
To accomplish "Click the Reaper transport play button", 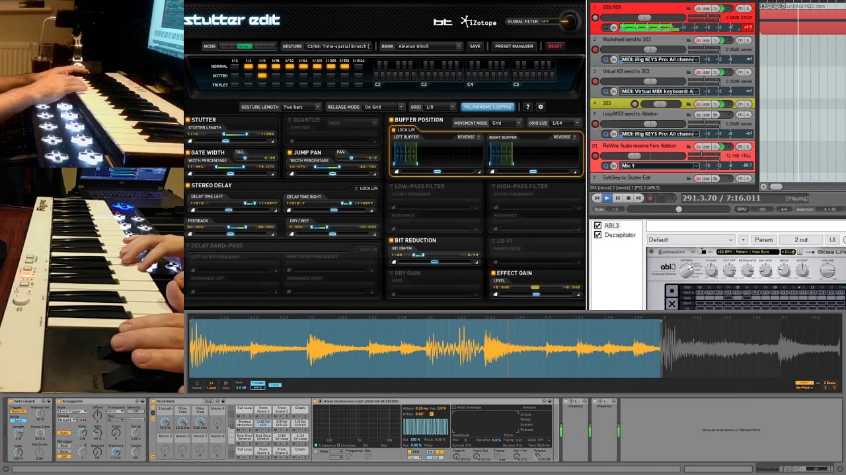I will coord(607,198).
